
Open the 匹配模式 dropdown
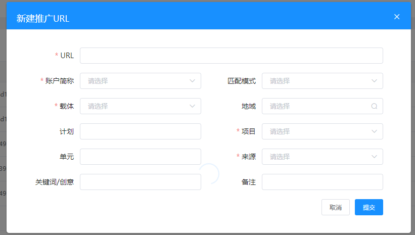click(322, 81)
